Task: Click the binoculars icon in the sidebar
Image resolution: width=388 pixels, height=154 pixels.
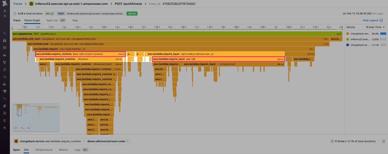Action: (x=5, y=41)
